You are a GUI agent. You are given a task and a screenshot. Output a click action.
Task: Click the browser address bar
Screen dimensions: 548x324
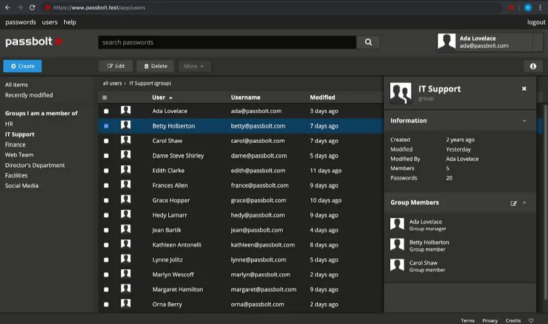(272, 7)
